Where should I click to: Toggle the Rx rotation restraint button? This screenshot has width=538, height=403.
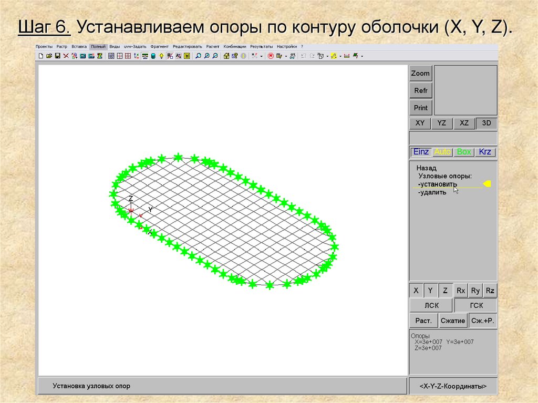click(460, 291)
